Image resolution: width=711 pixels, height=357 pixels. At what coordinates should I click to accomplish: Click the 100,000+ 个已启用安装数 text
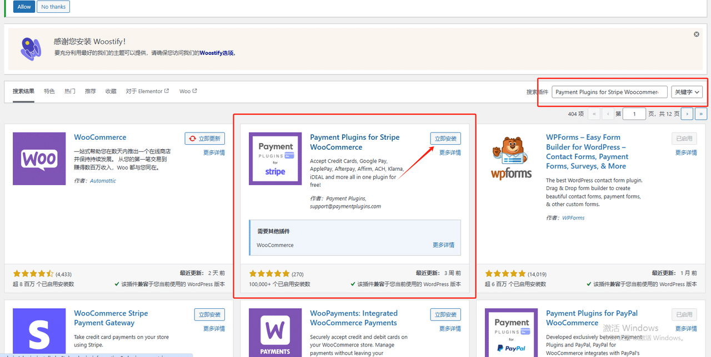tap(279, 284)
